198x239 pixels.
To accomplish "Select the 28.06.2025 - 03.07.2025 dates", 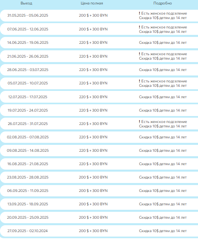I will click(x=28, y=70).
